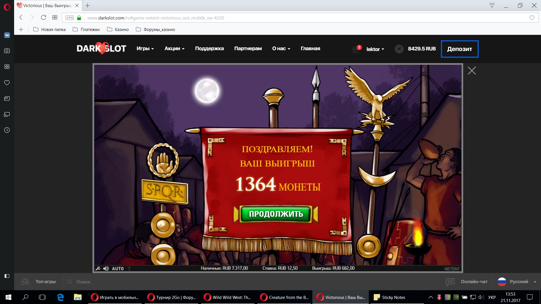This screenshot has width=541, height=304.
Task: Open the Форумы_казино bookmarks folder
Action: [x=155, y=29]
